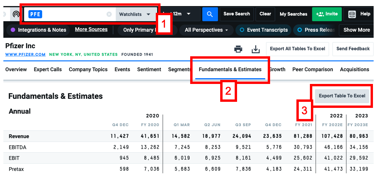
Task: Click the FY 2022E column header
Action: (x=332, y=125)
